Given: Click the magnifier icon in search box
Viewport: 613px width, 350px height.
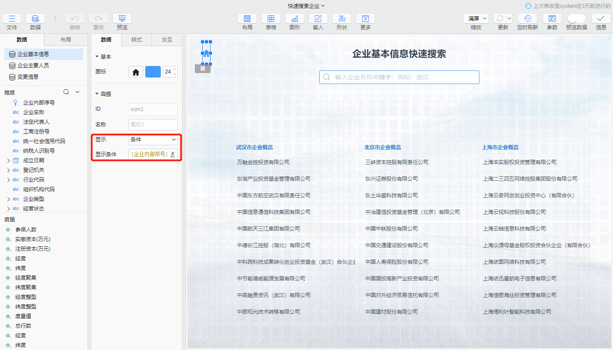Looking at the screenshot, I should click(326, 77).
